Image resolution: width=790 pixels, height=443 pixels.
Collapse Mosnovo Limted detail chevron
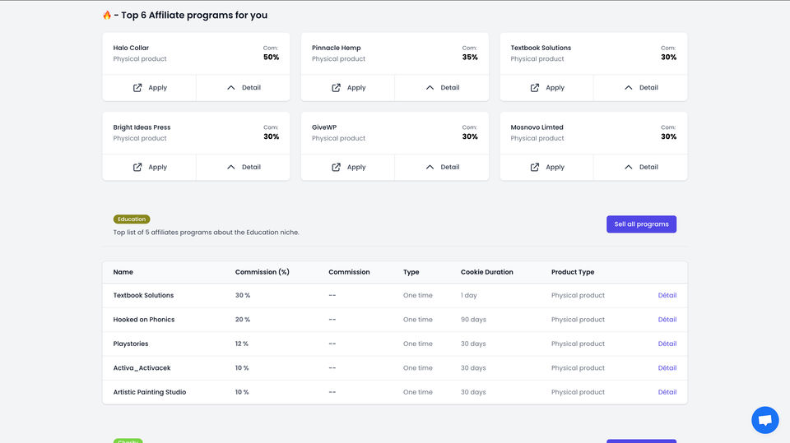click(x=628, y=167)
